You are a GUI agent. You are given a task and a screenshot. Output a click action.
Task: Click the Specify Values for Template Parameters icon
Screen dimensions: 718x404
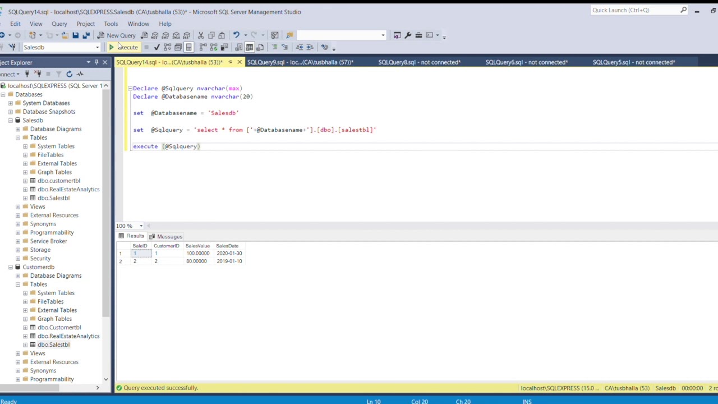[x=325, y=47]
